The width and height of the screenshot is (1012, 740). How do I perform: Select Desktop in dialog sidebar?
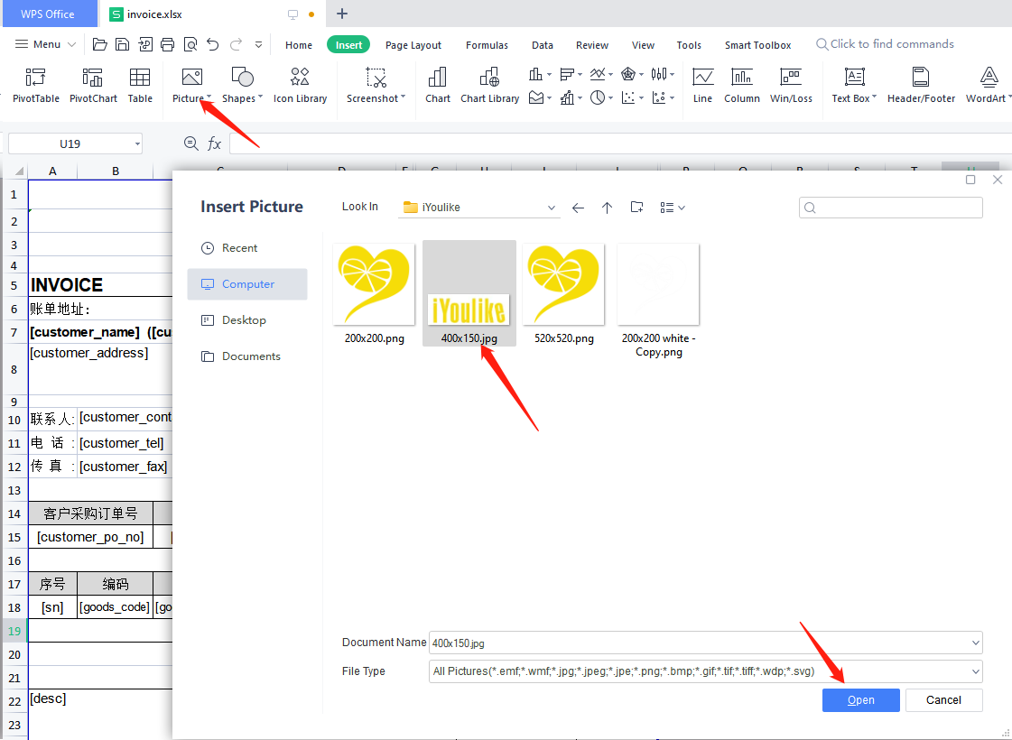click(244, 320)
